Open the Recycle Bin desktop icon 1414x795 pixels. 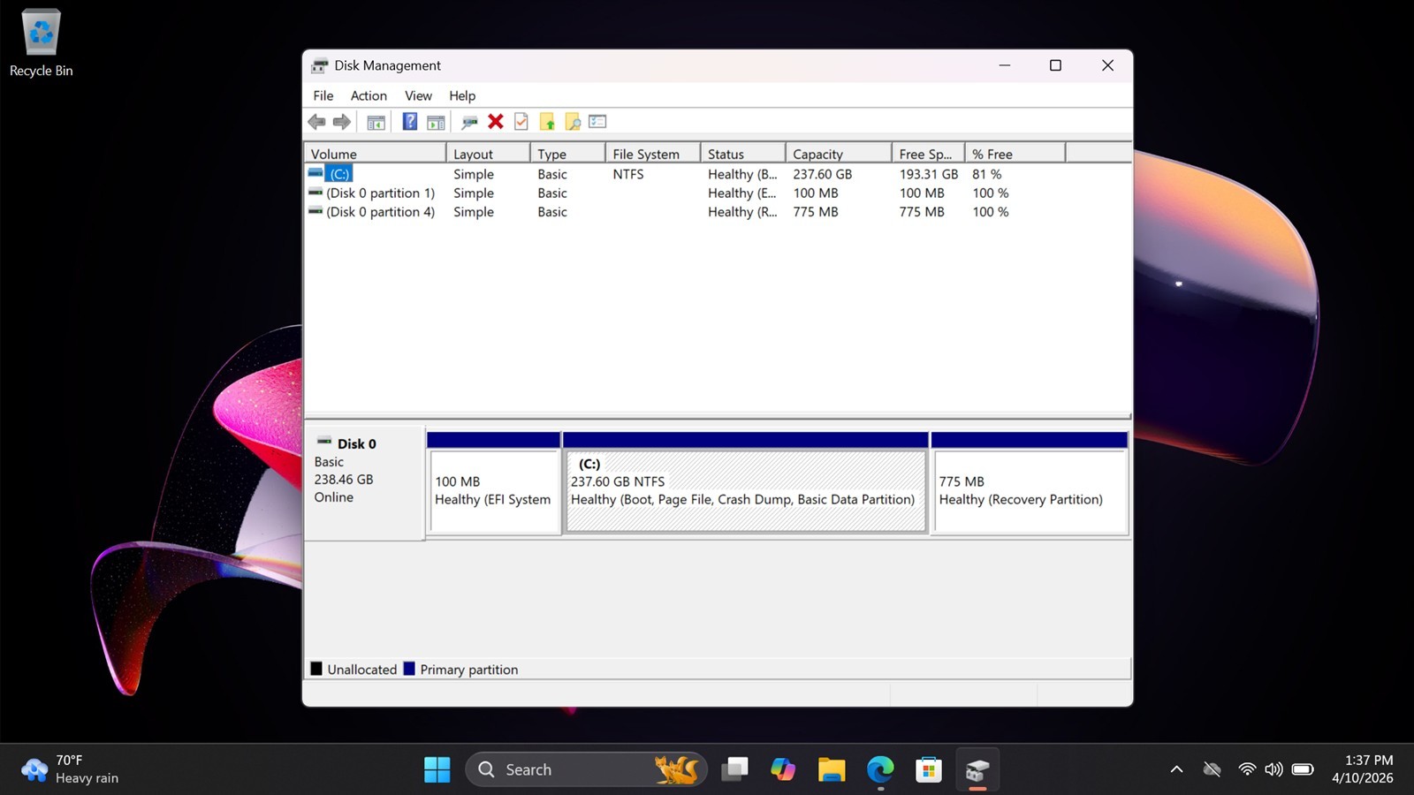pos(41,44)
